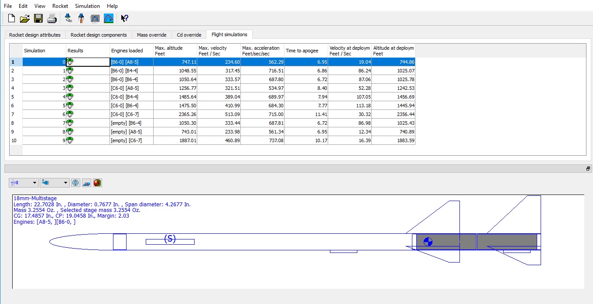Click the red and green sphere icon

coord(97,183)
